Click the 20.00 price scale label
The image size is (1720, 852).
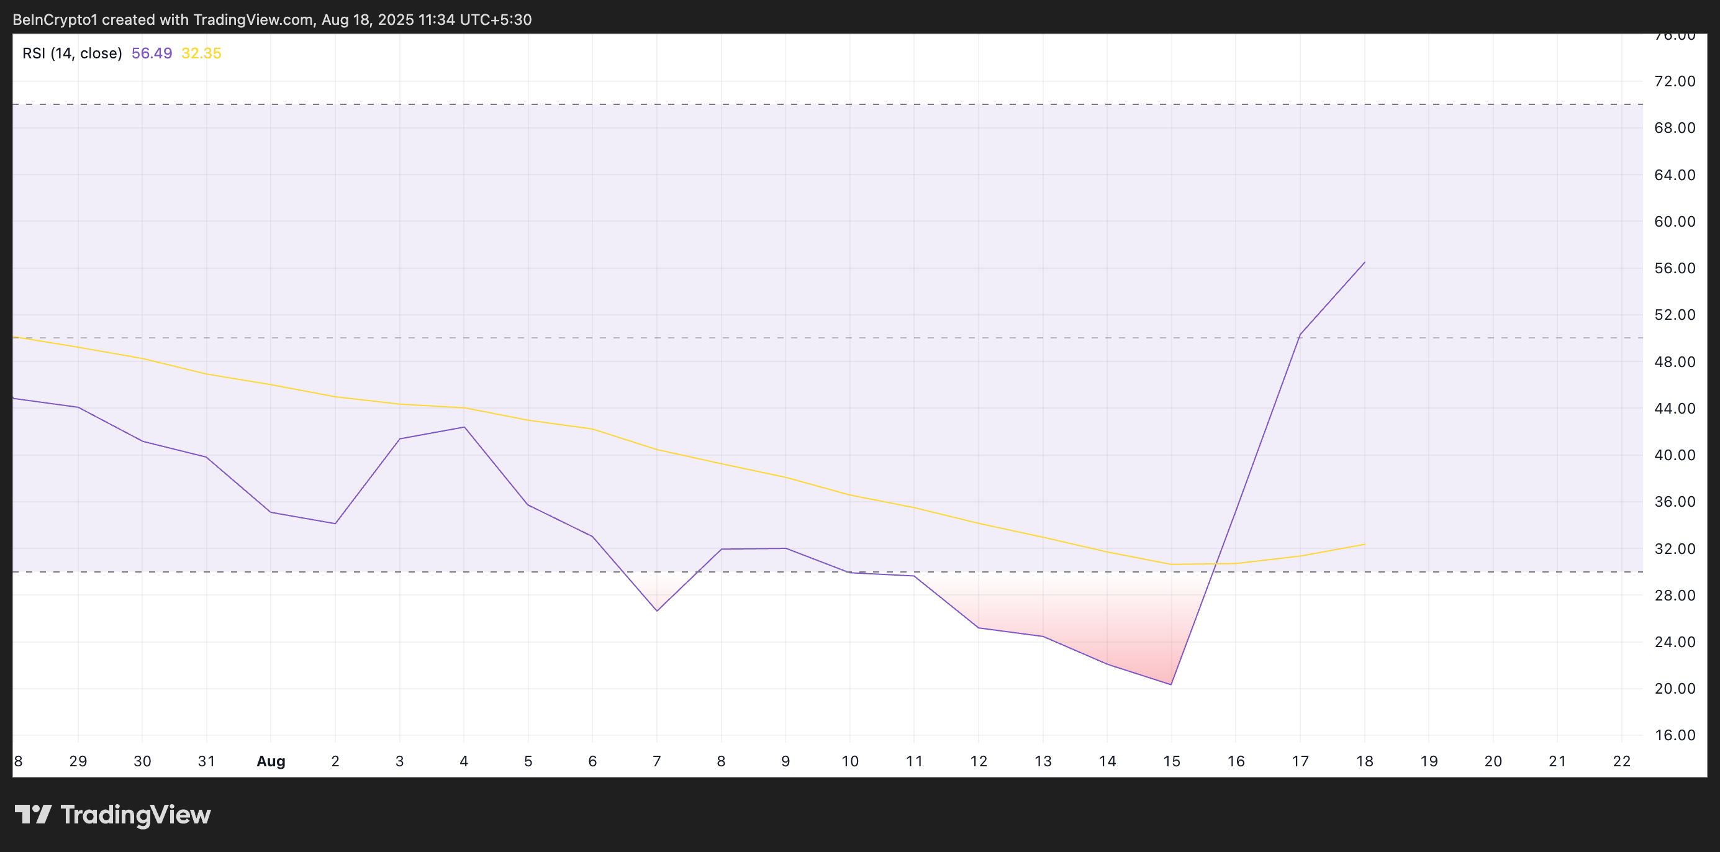[x=1677, y=687]
